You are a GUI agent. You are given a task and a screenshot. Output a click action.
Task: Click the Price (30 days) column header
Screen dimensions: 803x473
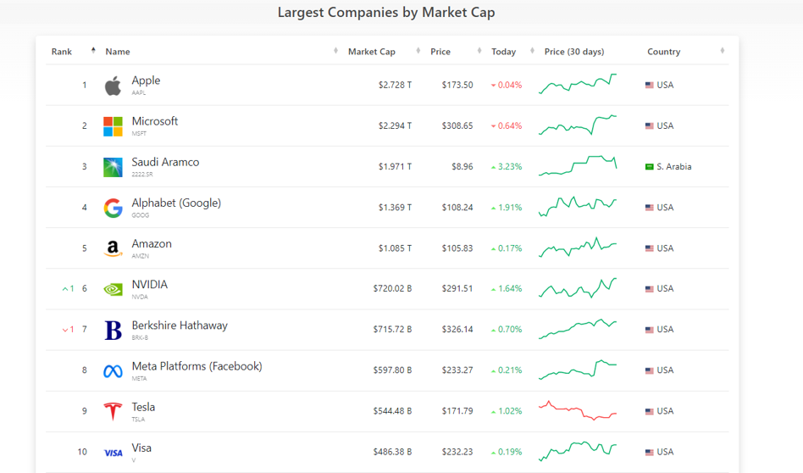coord(574,52)
